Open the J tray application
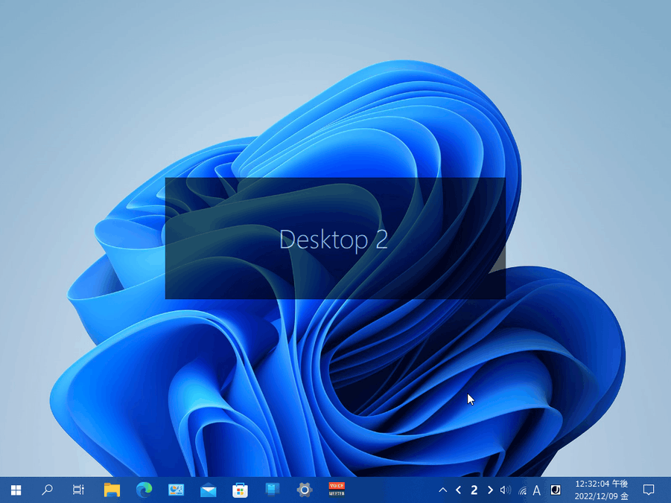Viewport: 671px width, 503px height. [554, 490]
